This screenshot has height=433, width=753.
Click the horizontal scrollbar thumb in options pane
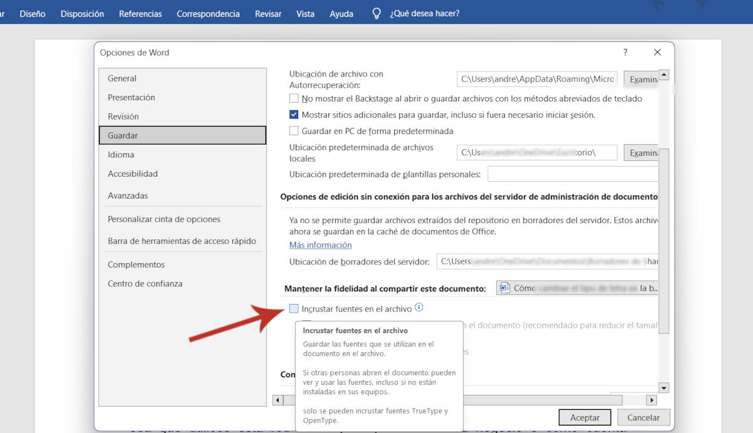[x=453, y=400]
